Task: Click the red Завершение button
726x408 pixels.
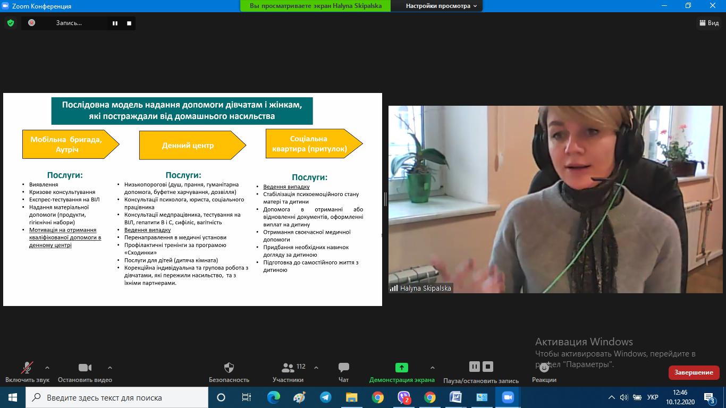Action: tap(694, 372)
